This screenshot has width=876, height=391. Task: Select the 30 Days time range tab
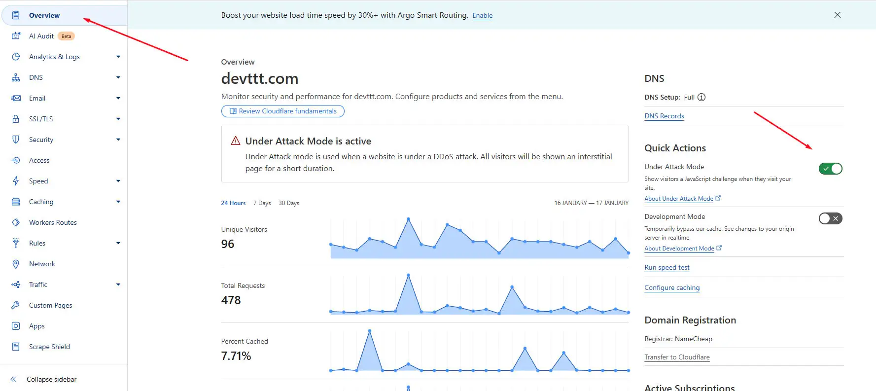tap(289, 203)
